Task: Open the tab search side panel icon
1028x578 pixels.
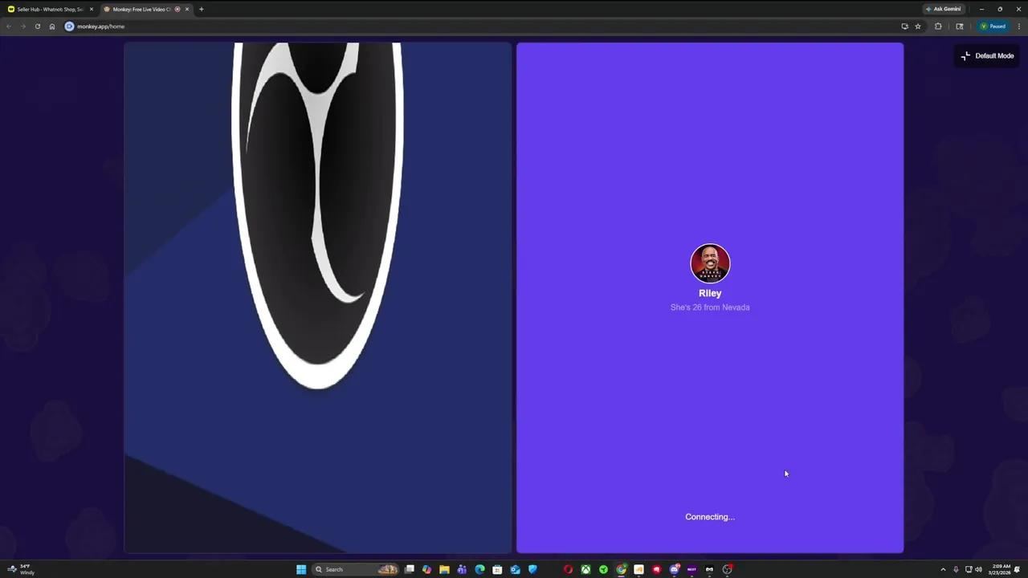Action: [x=959, y=26]
